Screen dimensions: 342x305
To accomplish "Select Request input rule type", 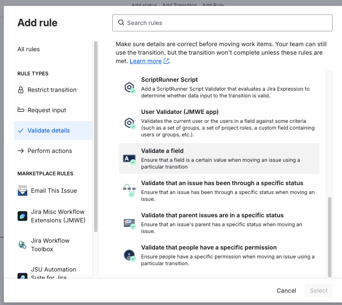I will coord(53,110).
